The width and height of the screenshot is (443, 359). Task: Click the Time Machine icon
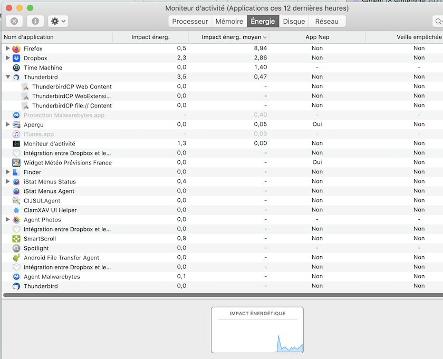tap(16, 67)
